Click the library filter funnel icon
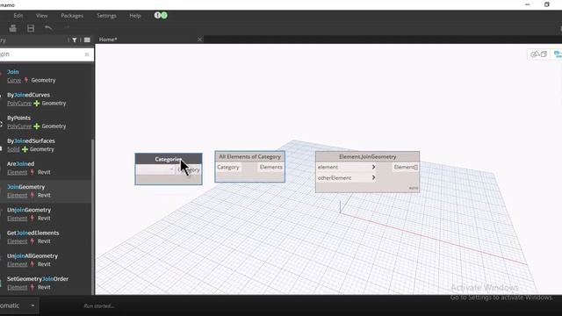Viewport: 562px width, 316px height. [x=74, y=40]
